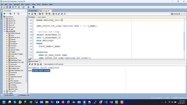Select the Functions tree item
This screenshot has height=105, width=187.
13,46
